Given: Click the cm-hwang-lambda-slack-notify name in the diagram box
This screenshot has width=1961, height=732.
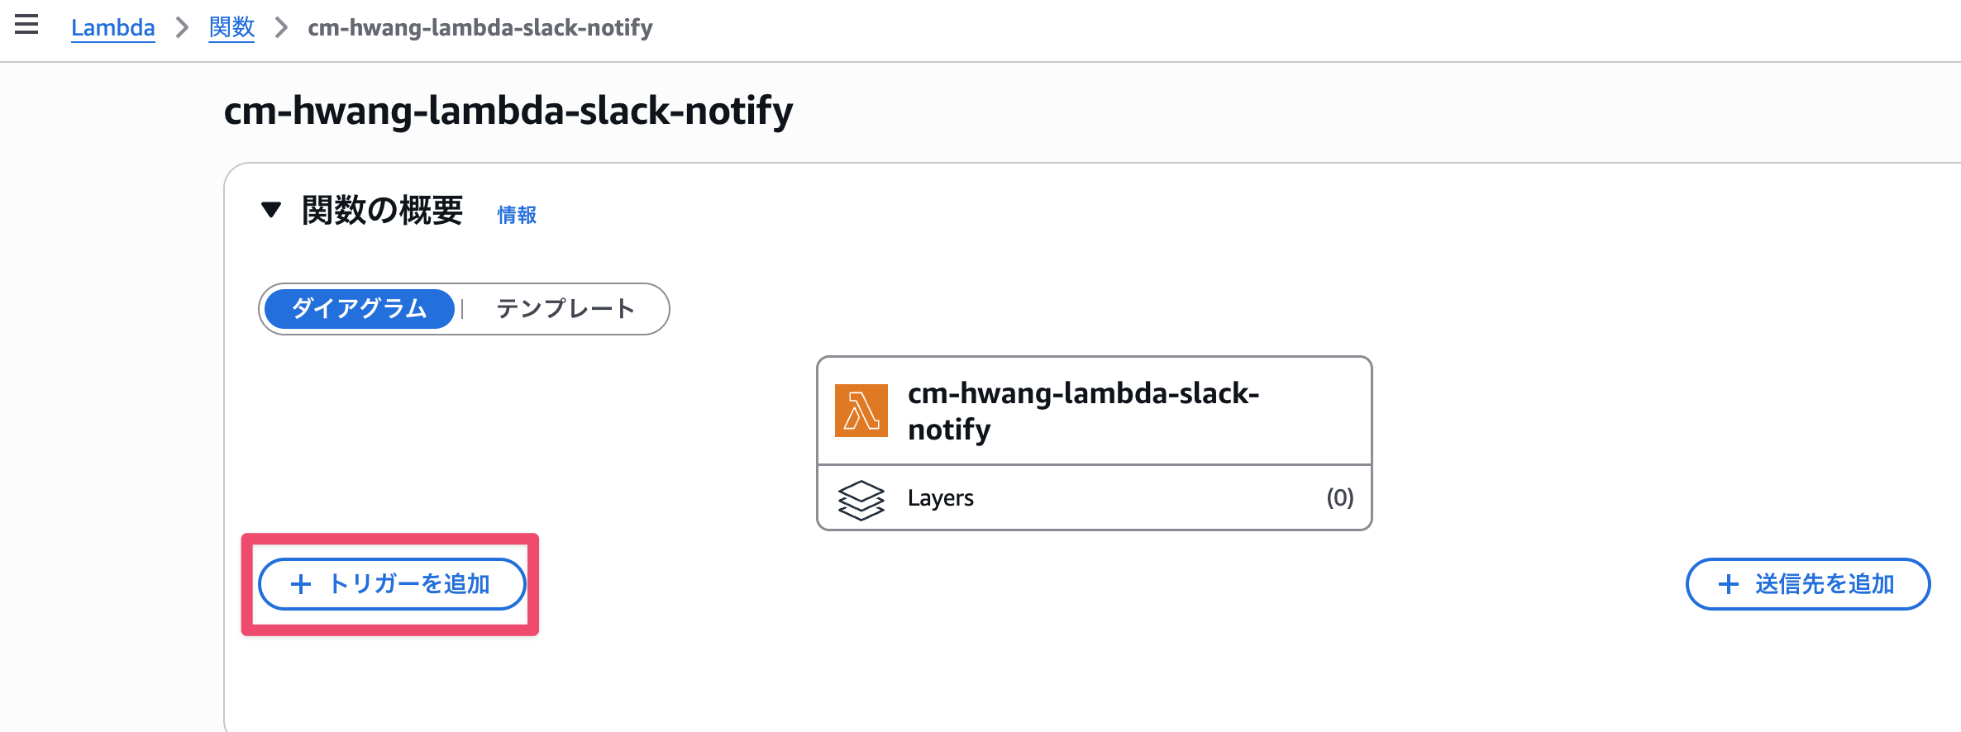Looking at the screenshot, I should click(1083, 411).
